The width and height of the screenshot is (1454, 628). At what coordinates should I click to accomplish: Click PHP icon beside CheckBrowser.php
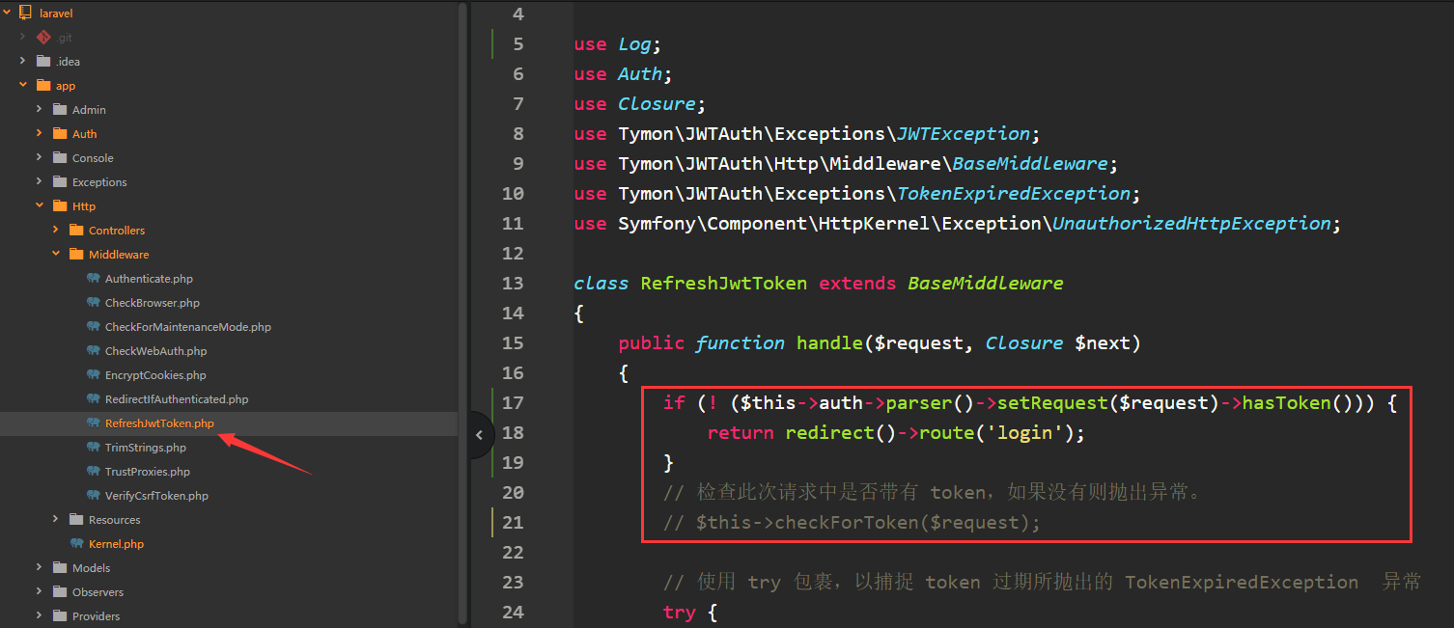93,302
